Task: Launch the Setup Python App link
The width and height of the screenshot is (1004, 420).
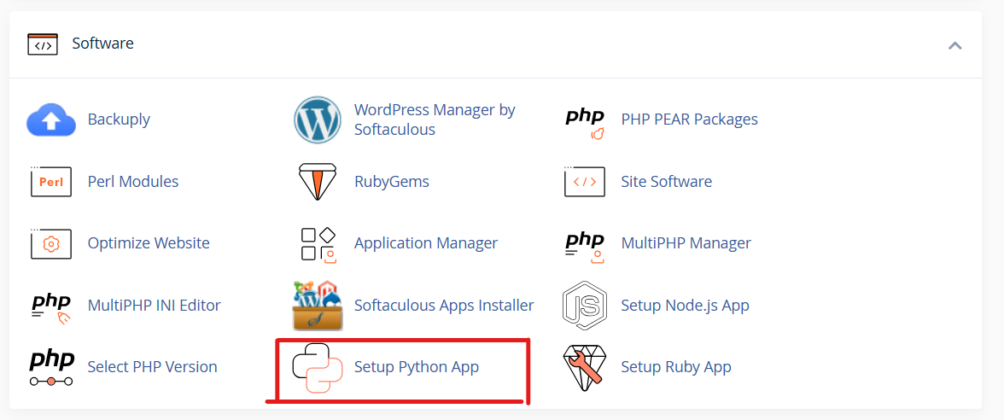Action: (417, 367)
